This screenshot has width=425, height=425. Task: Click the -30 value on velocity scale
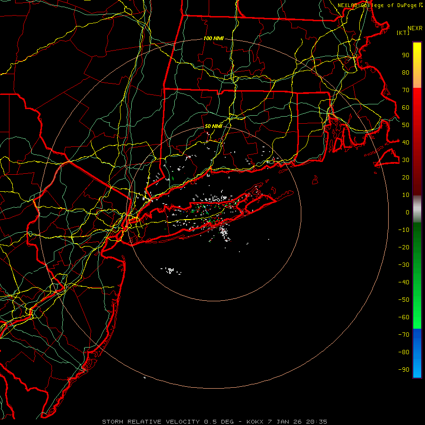[x=404, y=265]
